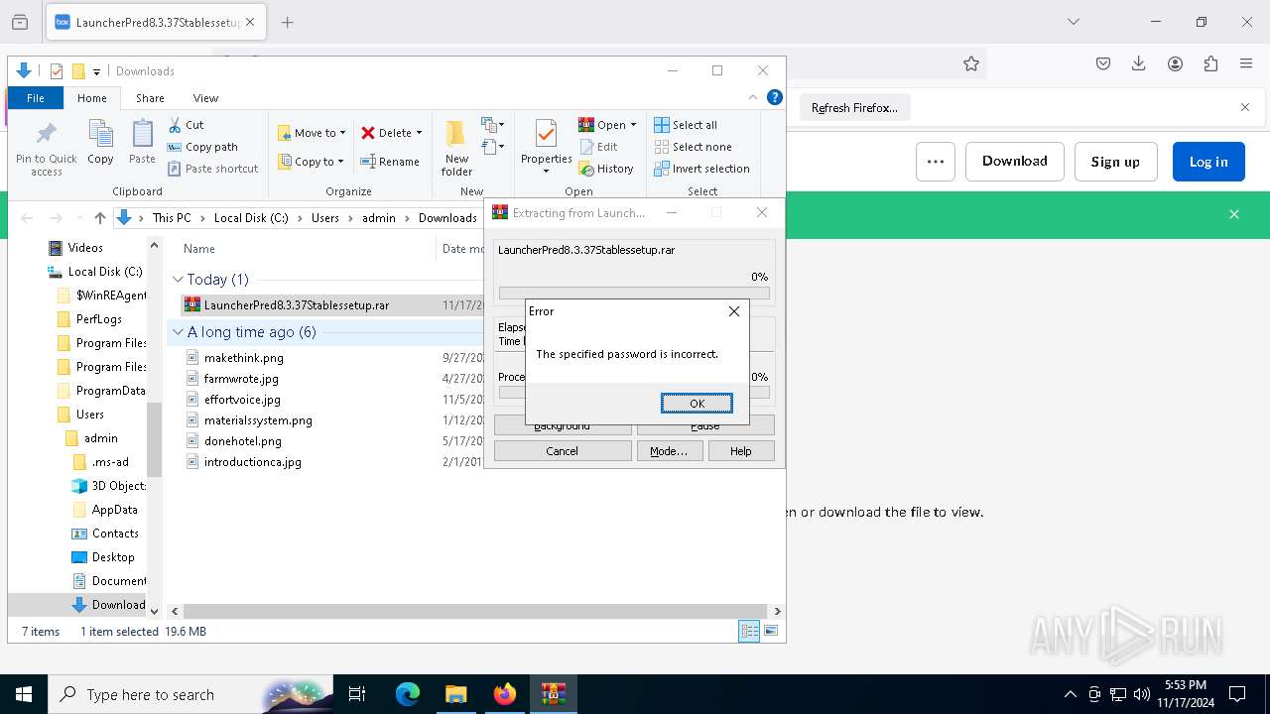Open Firefox from the taskbar
This screenshot has height=714, width=1270.
pos(505,694)
